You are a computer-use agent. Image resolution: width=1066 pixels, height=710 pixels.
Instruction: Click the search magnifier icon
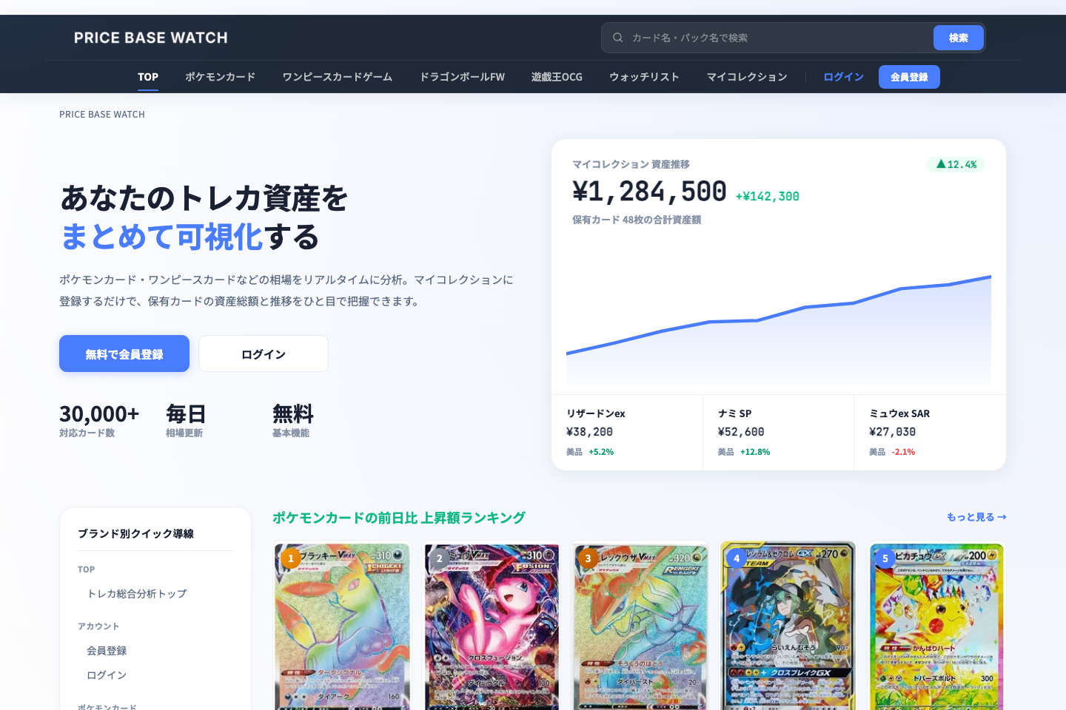pos(617,38)
